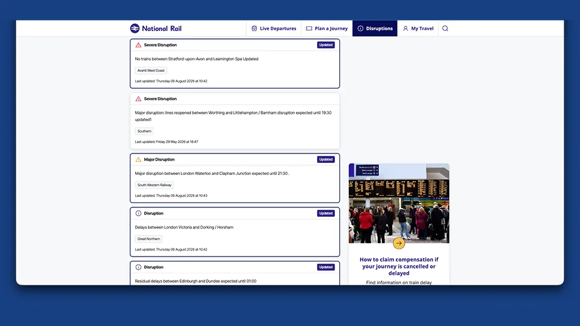Click the Avanti West Coast operator tag
Image resolution: width=580 pixels, height=326 pixels.
pyautogui.click(x=151, y=71)
